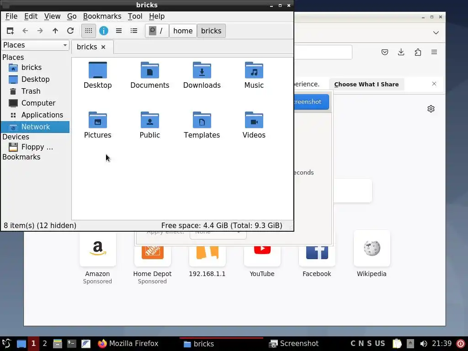Screen dimensions: 468x351
Task: Open the View menu
Action: coord(52,16)
